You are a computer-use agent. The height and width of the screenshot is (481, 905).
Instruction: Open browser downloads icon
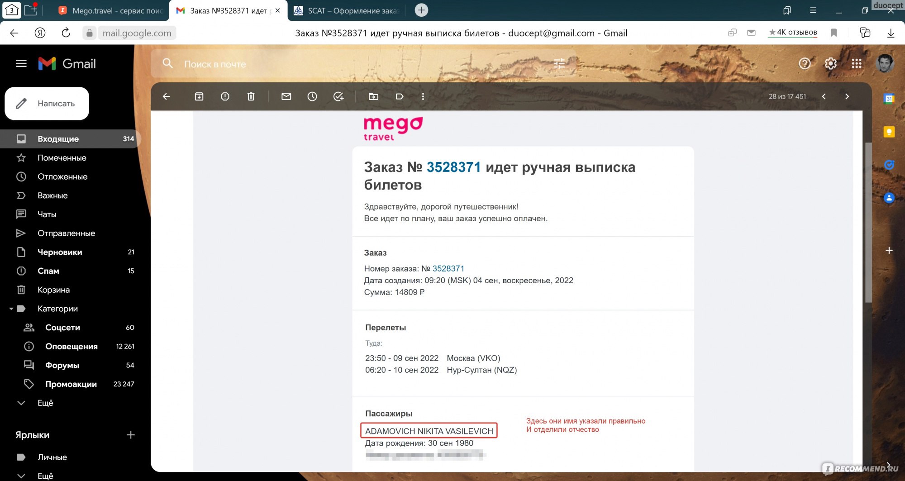891,33
